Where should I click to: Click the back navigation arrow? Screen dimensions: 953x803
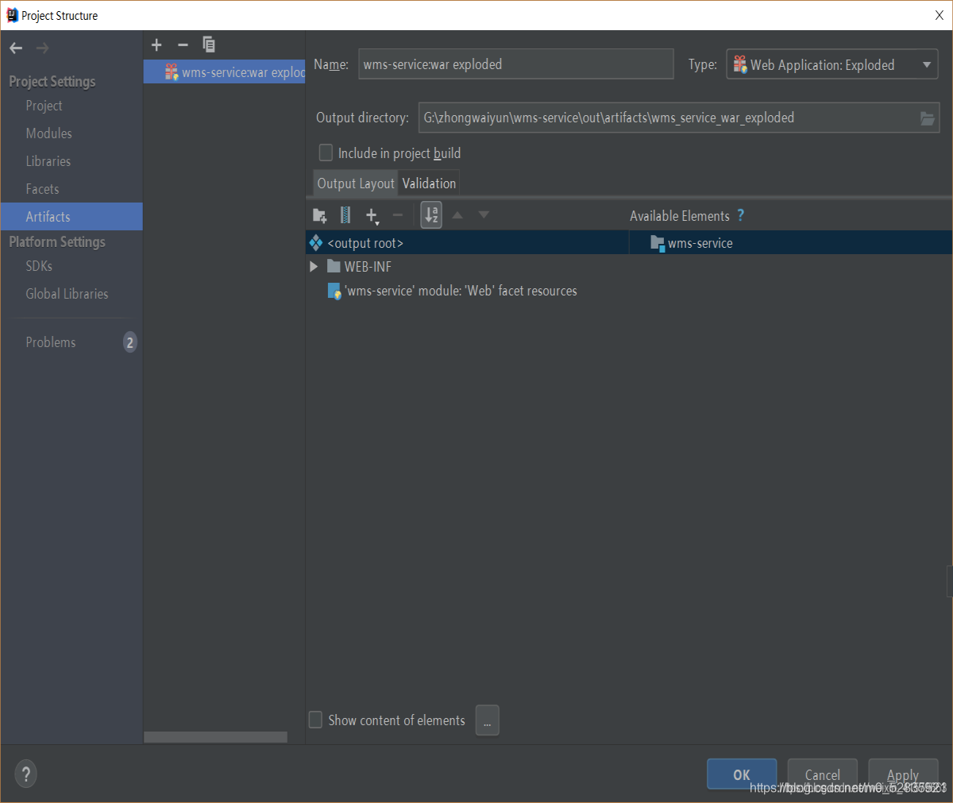coord(16,48)
